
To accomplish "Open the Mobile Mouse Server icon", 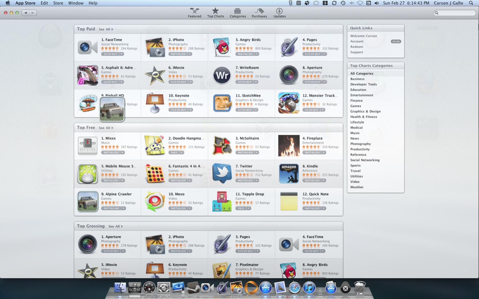I will 88,174.
